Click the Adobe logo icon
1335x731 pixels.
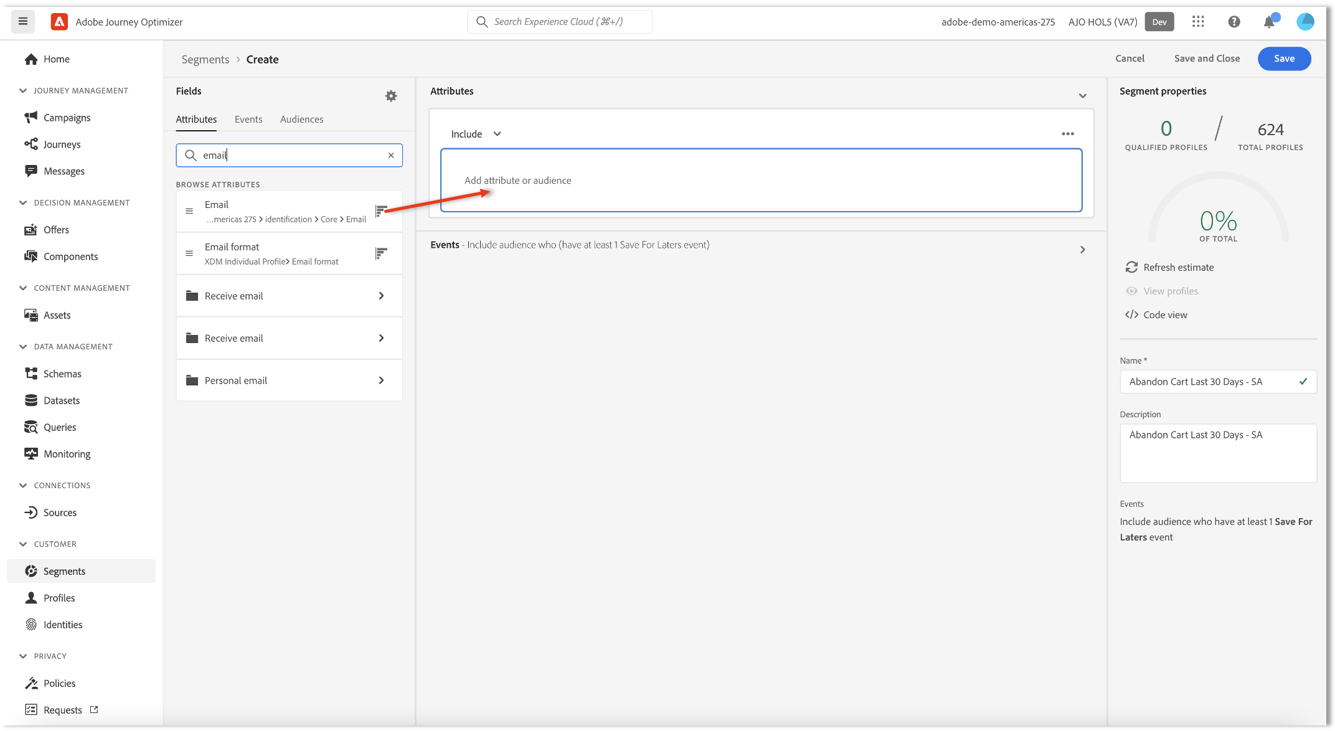click(x=59, y=22)
